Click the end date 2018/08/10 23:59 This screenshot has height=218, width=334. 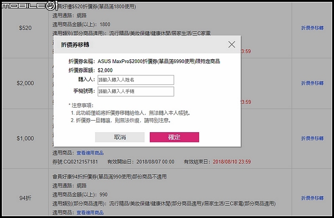tap(232, 162)
